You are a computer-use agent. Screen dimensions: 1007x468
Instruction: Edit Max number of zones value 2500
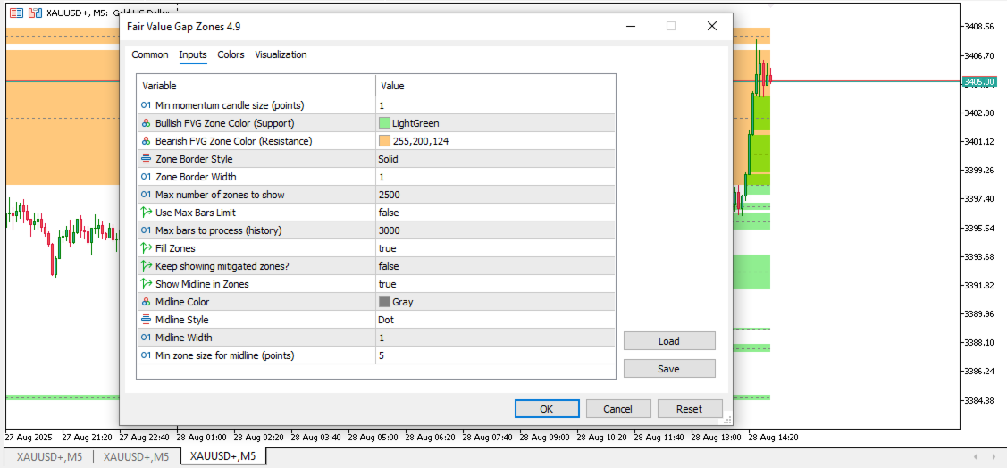495,195
